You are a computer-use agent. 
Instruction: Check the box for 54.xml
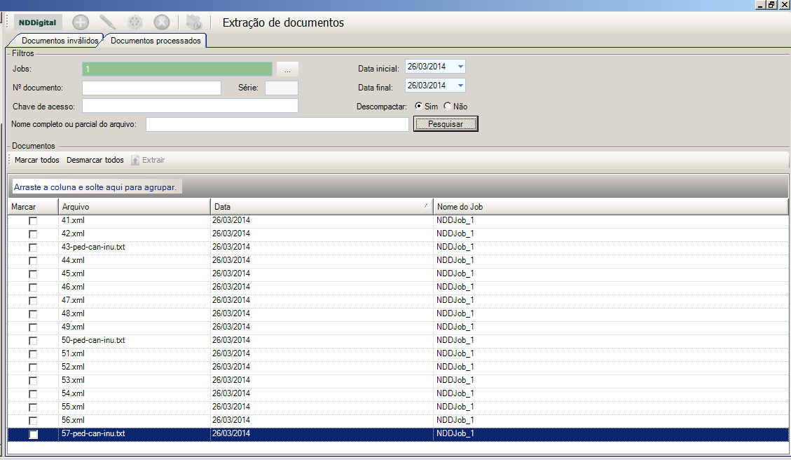[x=33, y=394]
